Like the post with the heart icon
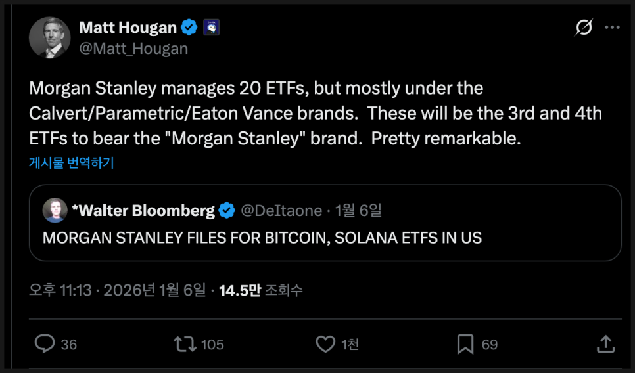The image size is (635, 373). [325, 344]
